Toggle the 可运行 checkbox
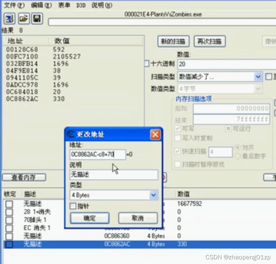This screenshot has width=276, height=264. [x=228, y=129]
